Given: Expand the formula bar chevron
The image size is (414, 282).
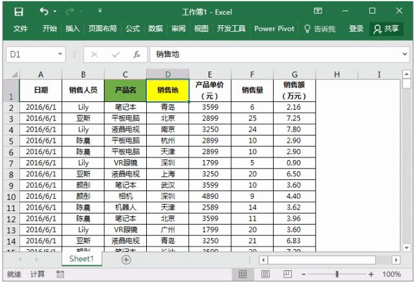Looking at the screenshot, I should (404, 54).
